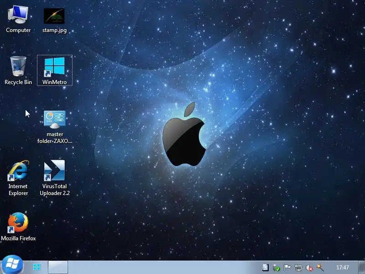
Task: Click the muted volume speaker icon
Action: [309, 268]
